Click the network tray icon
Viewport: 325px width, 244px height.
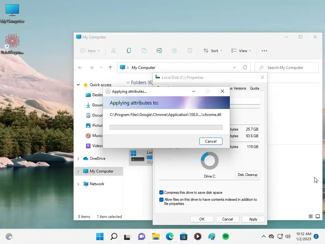(280, 236)
